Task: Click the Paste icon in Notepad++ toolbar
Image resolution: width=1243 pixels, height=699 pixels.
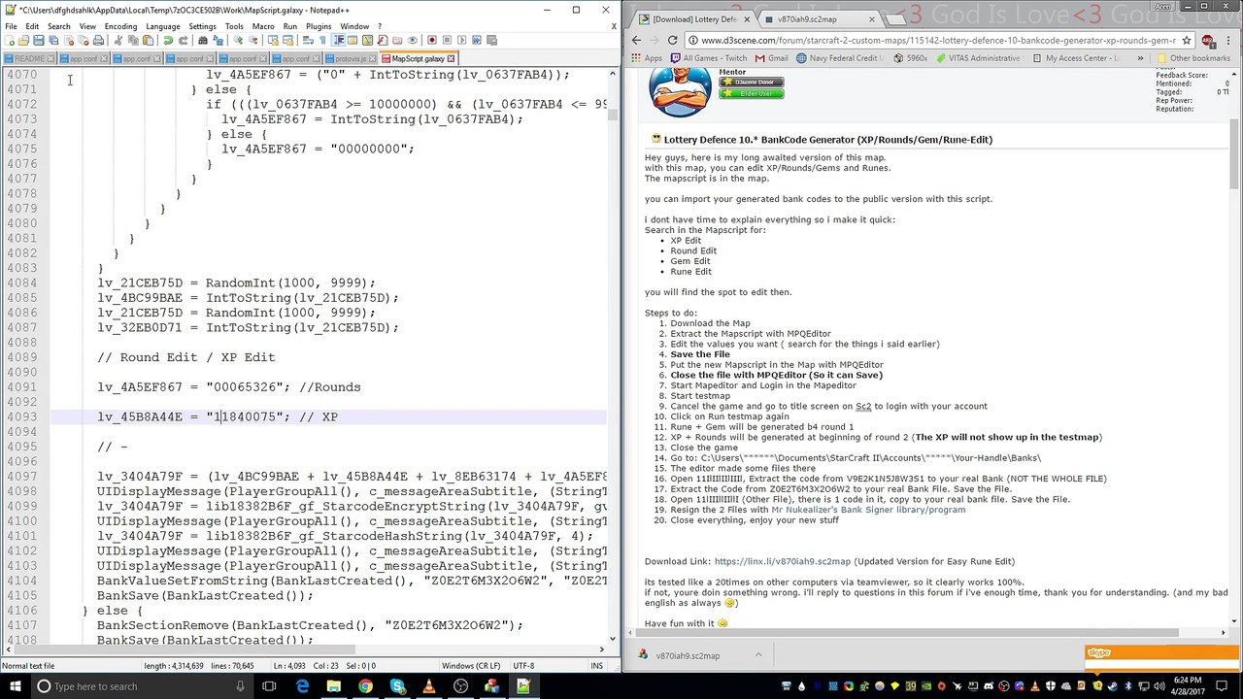Action: (148, 40)
